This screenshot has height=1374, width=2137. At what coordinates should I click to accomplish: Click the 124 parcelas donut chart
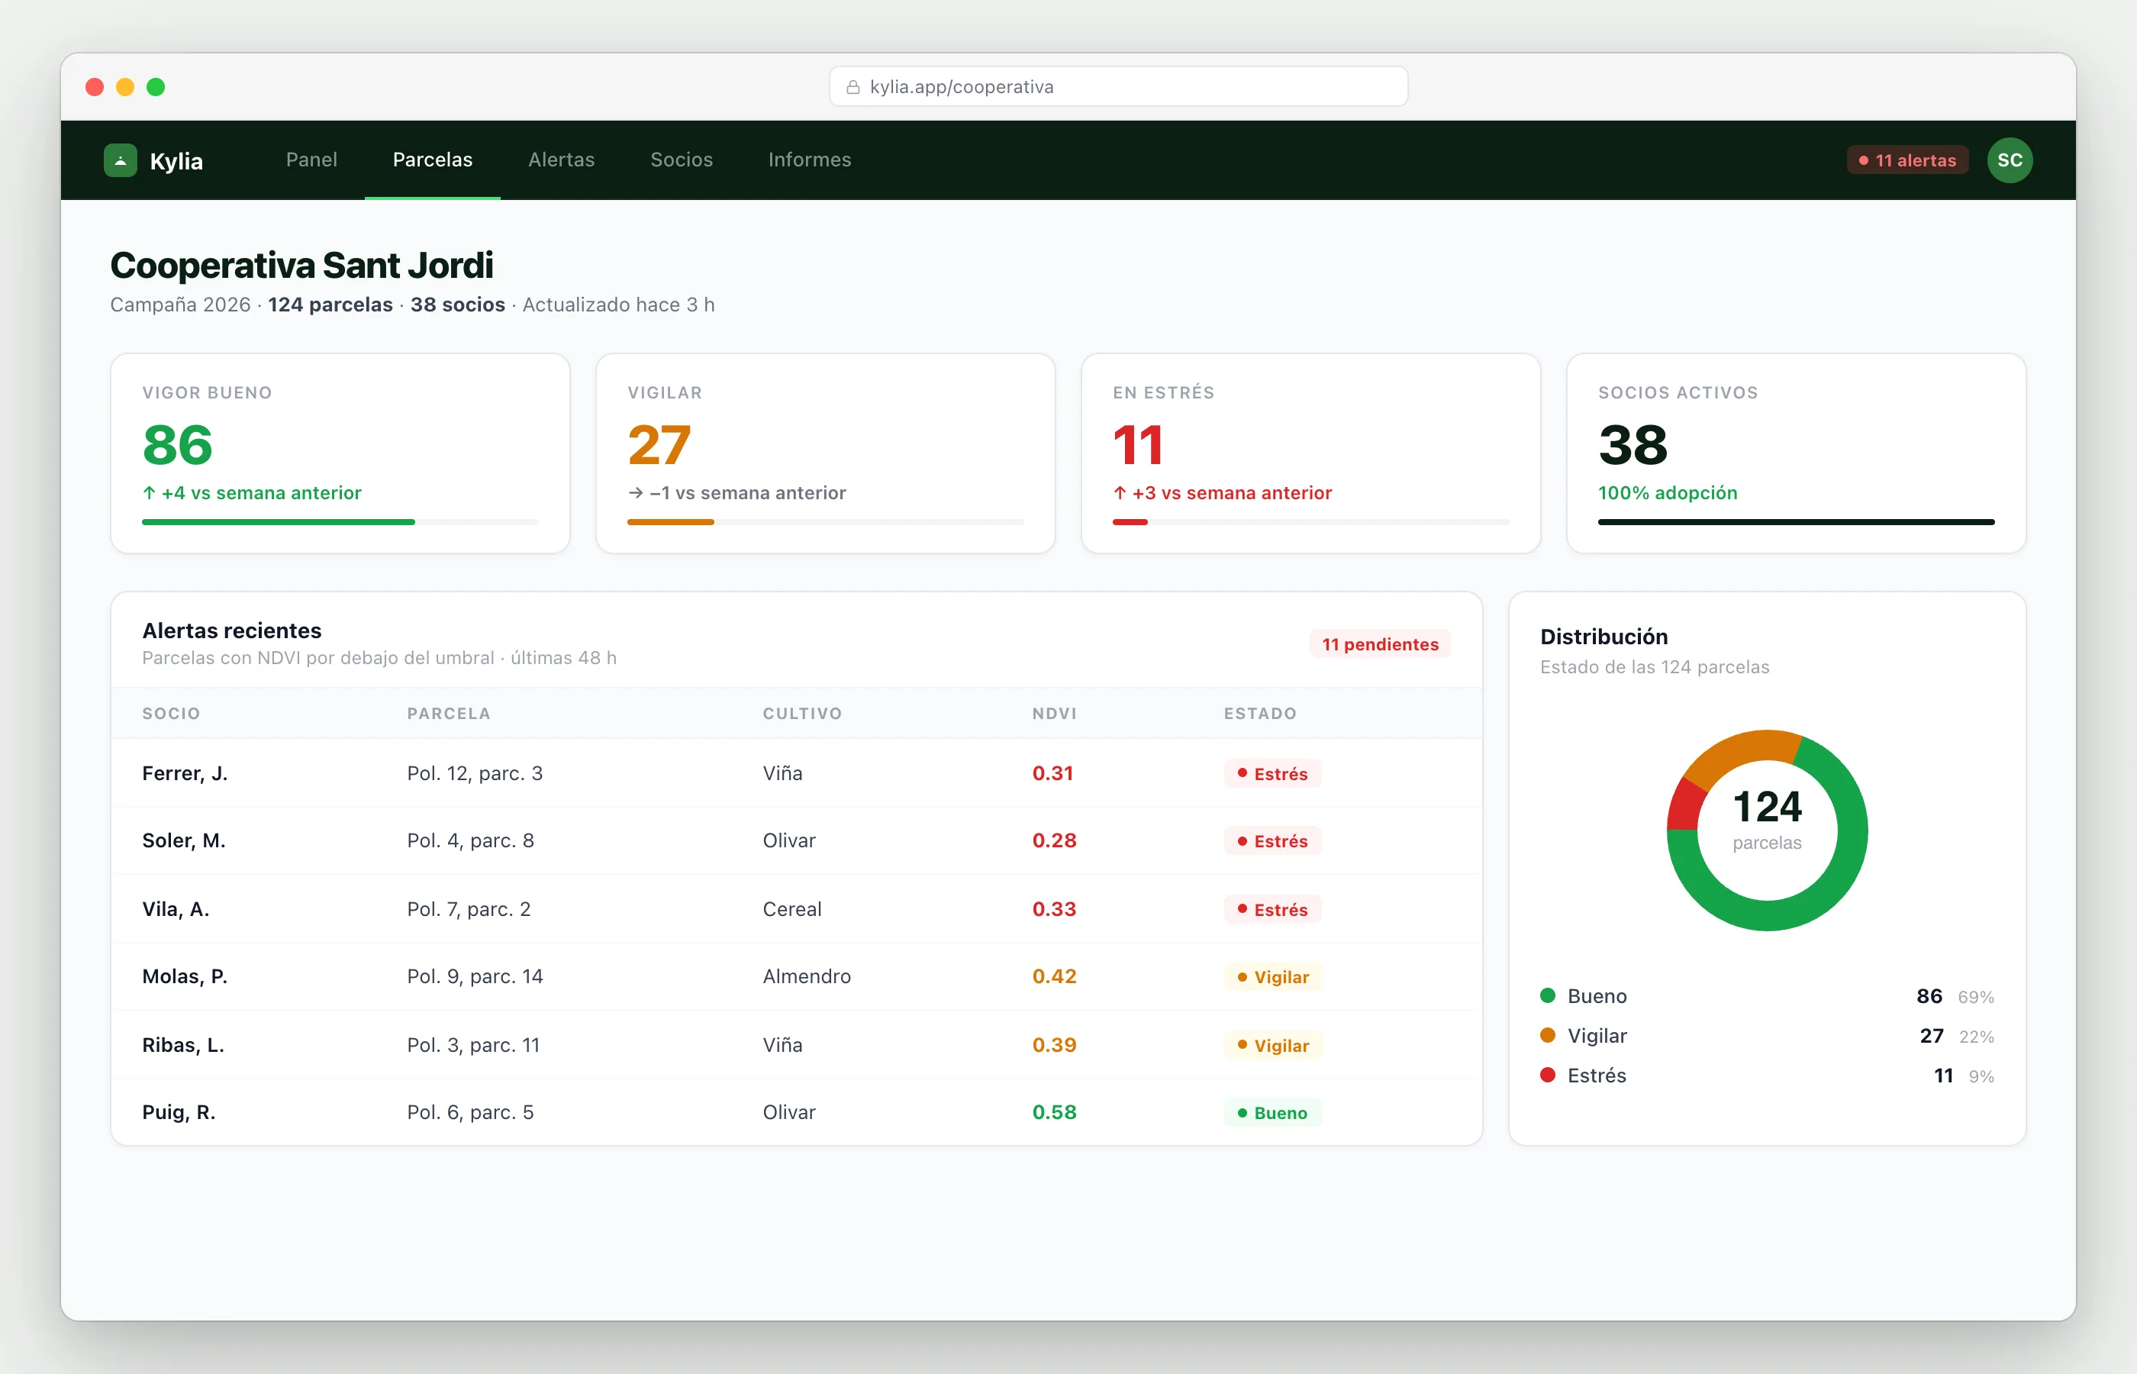click(x=1767, y=831)
